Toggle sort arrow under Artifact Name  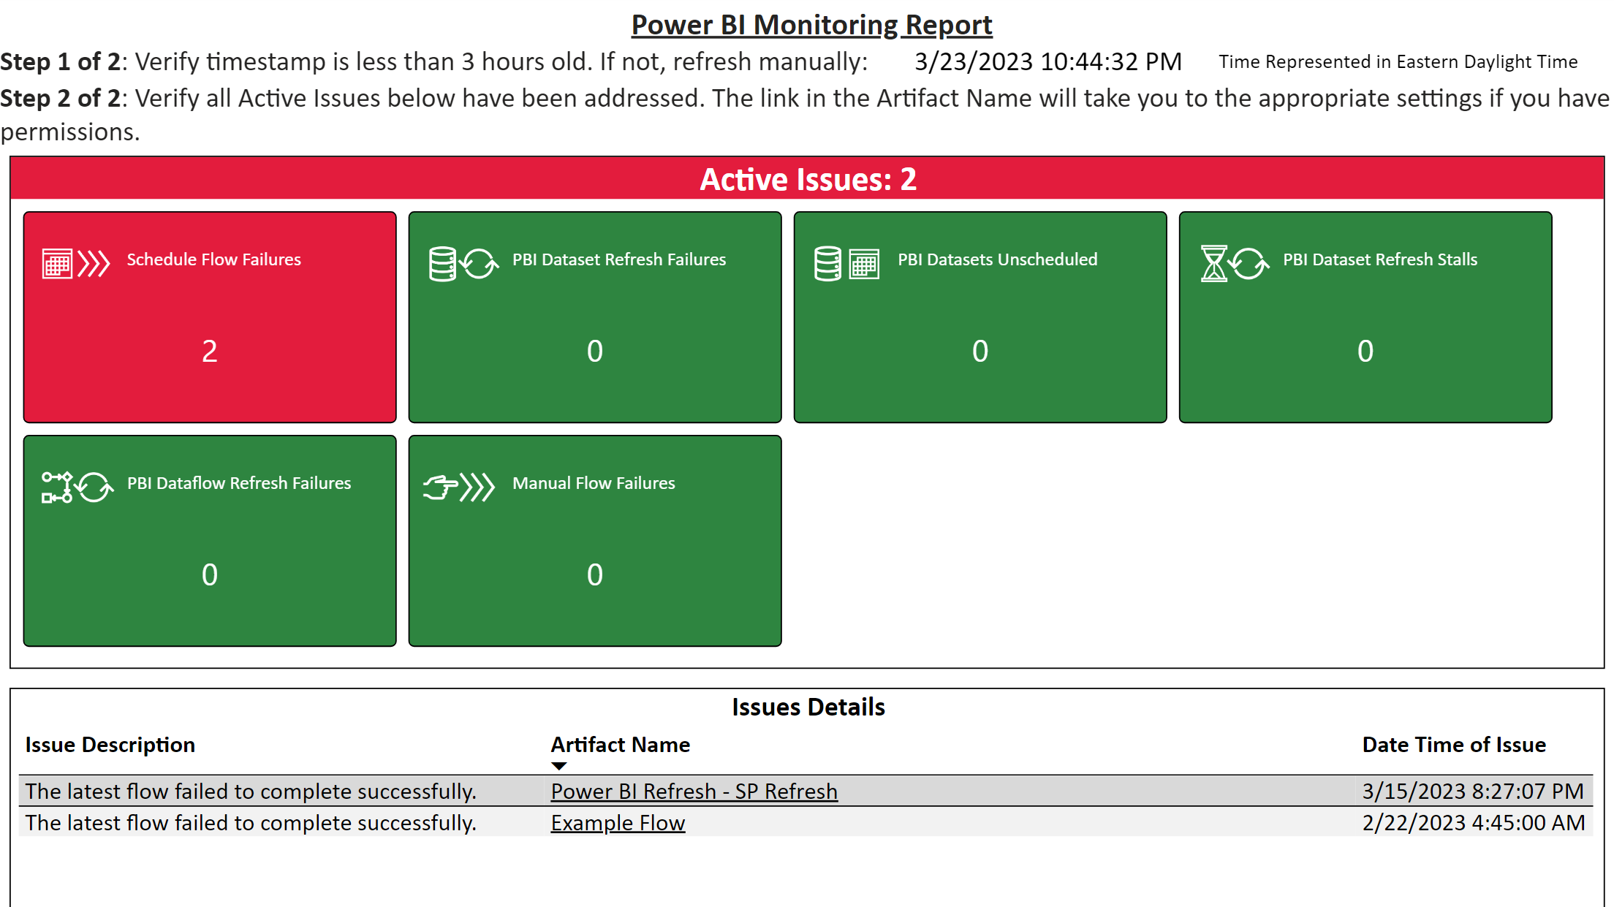pyautogui.click(x=559, y=766)
